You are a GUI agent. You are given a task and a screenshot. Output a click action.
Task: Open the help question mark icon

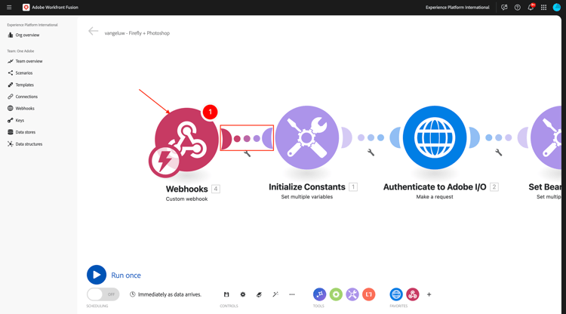pos(517,8)
